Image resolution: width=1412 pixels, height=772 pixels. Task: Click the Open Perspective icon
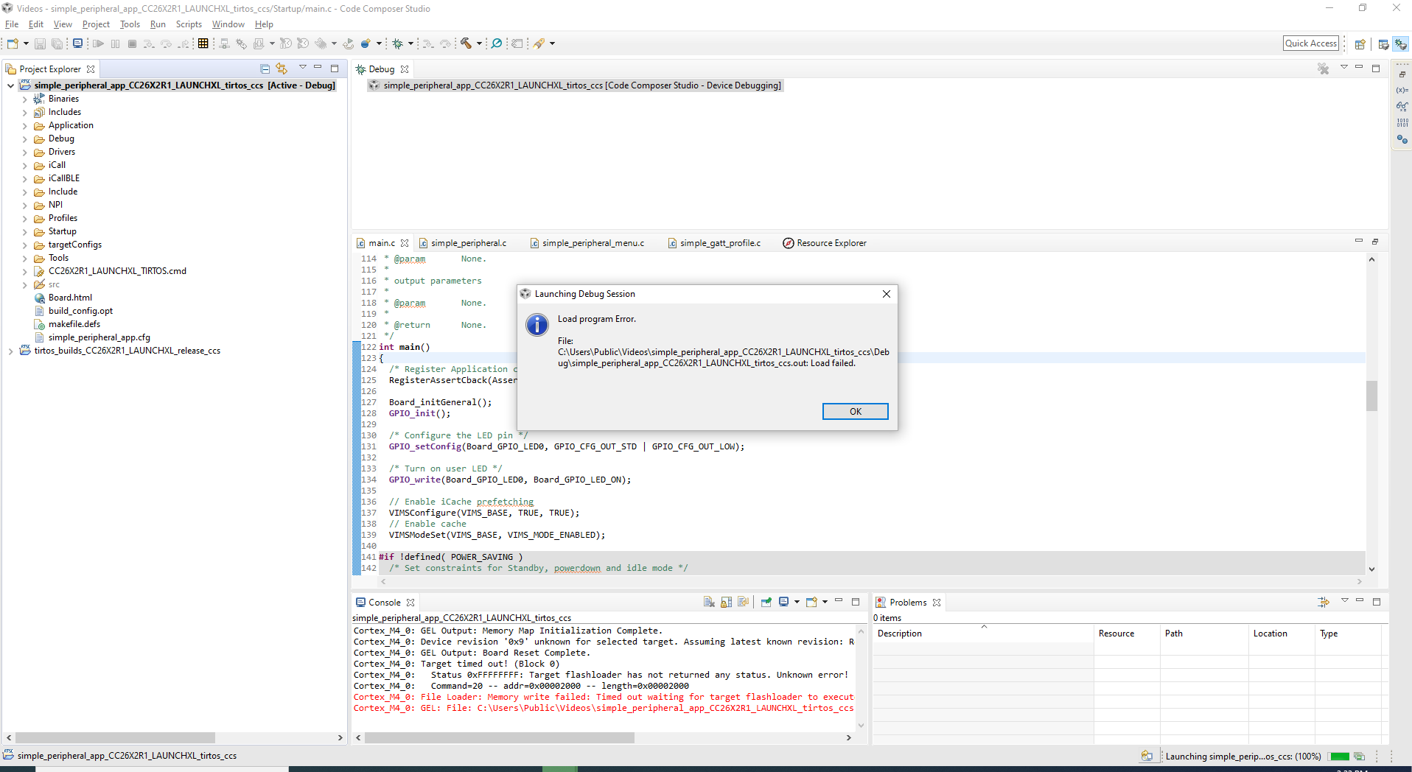point(1360,43)
